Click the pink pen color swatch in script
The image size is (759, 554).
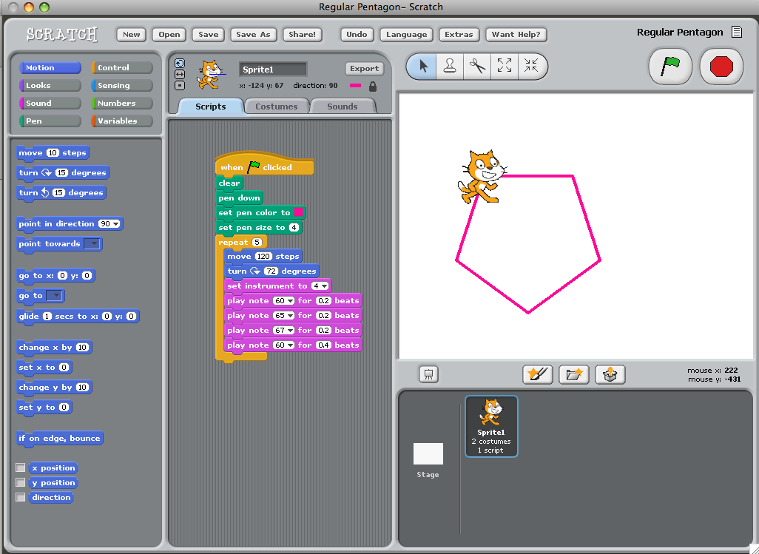pos(299,212)
